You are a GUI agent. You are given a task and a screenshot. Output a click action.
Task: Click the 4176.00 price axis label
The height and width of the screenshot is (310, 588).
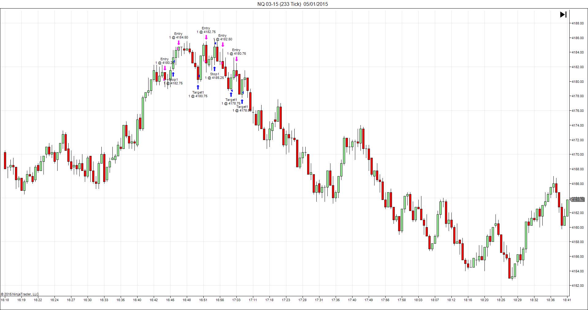click(577, 111)
